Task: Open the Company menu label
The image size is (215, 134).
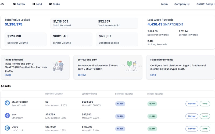Action: pyautogui.click(x=180, y=4)
